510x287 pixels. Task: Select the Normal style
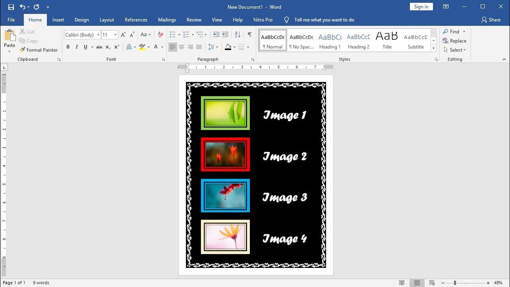(x=273, y=40)
